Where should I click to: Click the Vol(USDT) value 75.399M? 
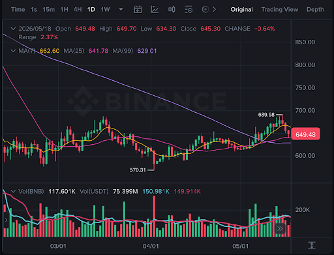(x=125, y=191)
